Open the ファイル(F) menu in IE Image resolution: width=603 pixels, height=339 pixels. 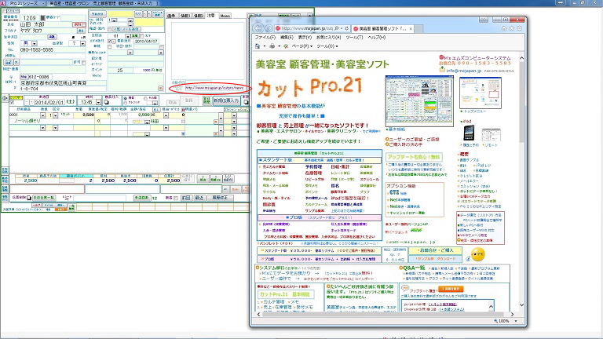click(x=265, y=38)
